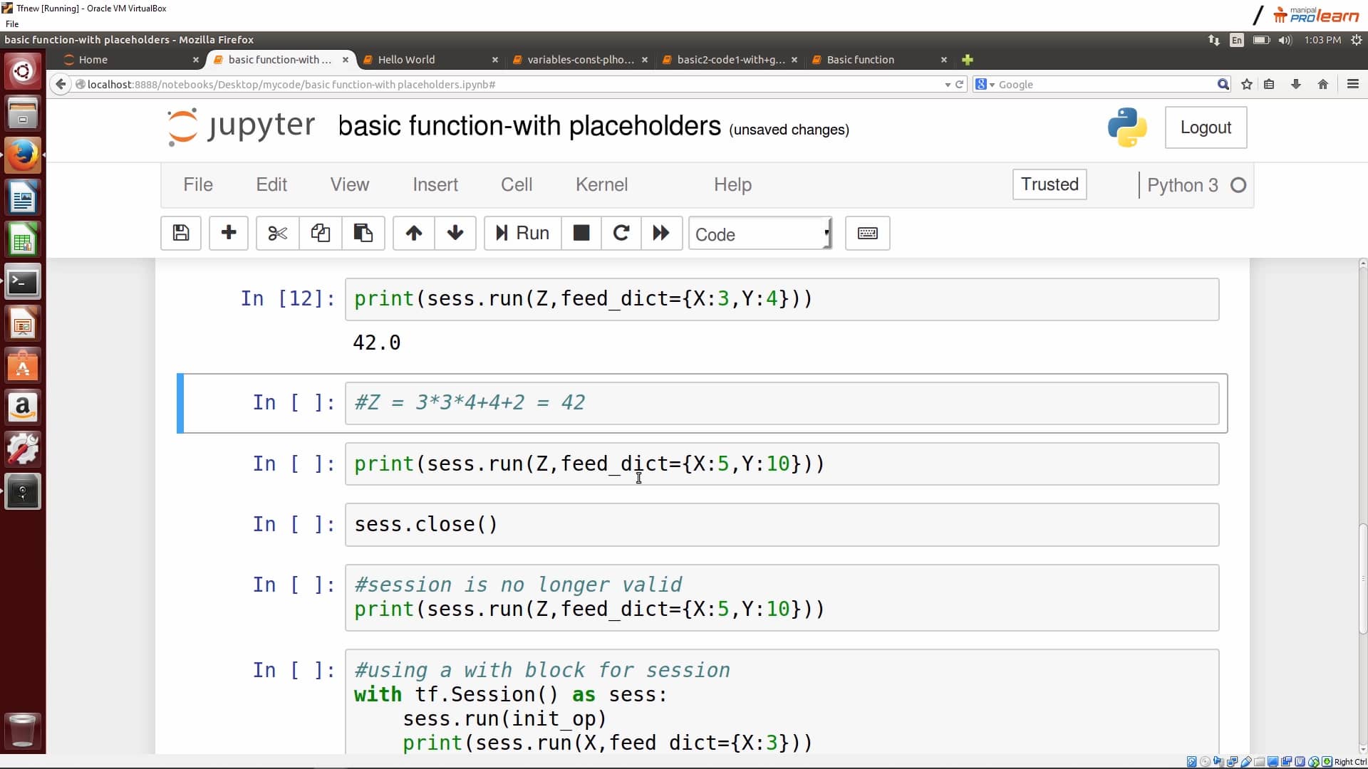Cut the selected cell with the scissors icon
The image size is (1368, 769).
(x=276, y=233)
